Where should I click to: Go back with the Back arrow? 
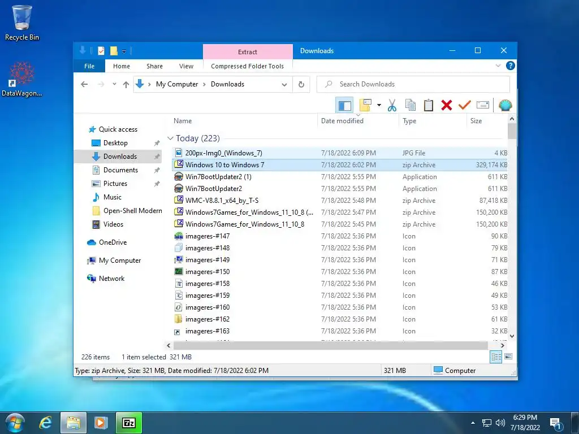tap(85, 84)
